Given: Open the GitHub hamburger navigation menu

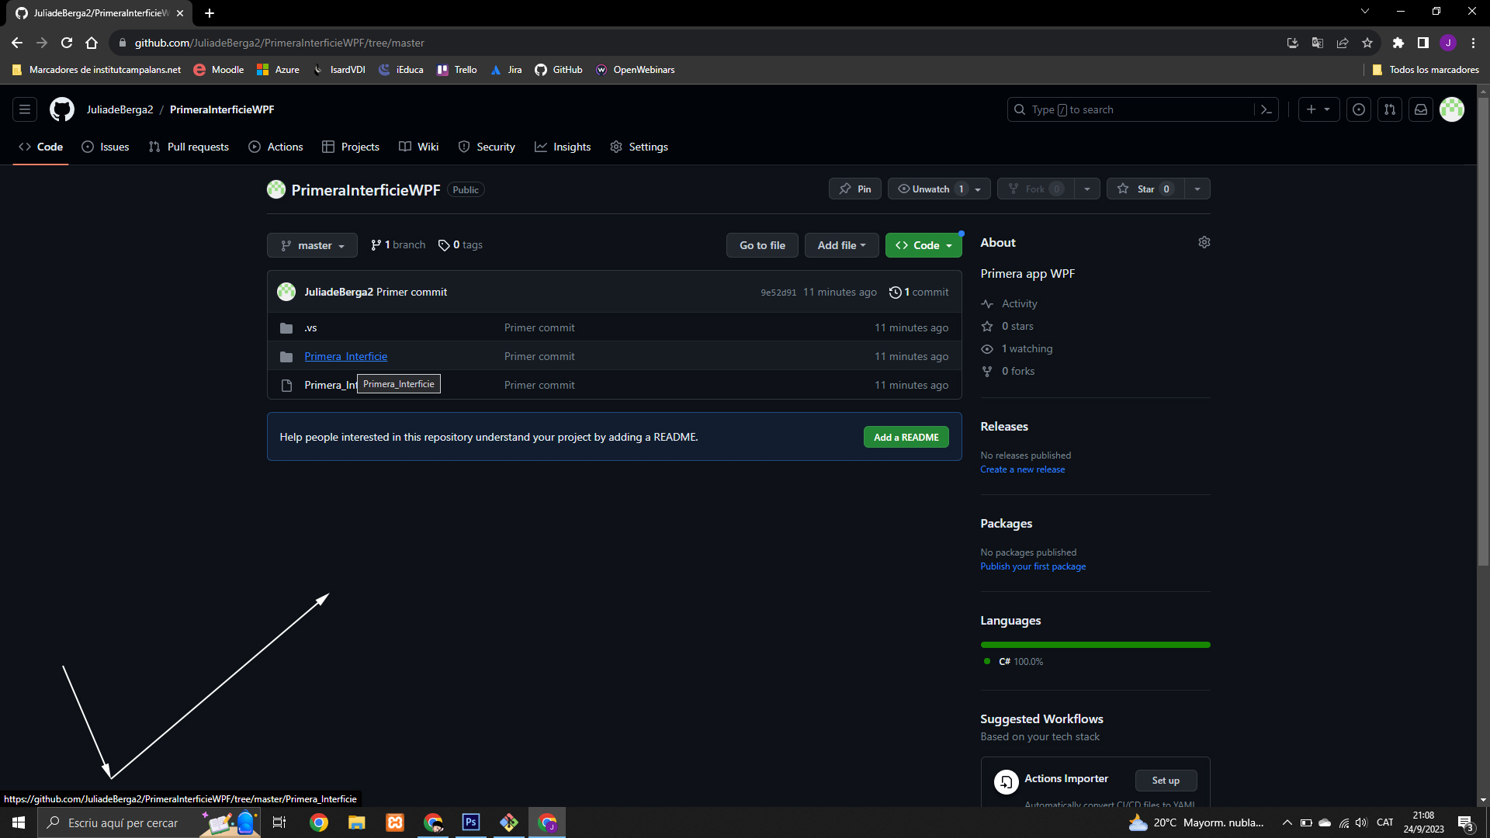Looking at the screenshot, I should pyautogui.click(x=25, y=109).
